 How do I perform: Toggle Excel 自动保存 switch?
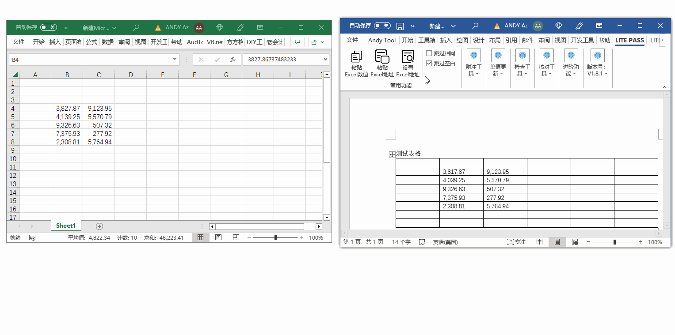[x=48, y=27]
